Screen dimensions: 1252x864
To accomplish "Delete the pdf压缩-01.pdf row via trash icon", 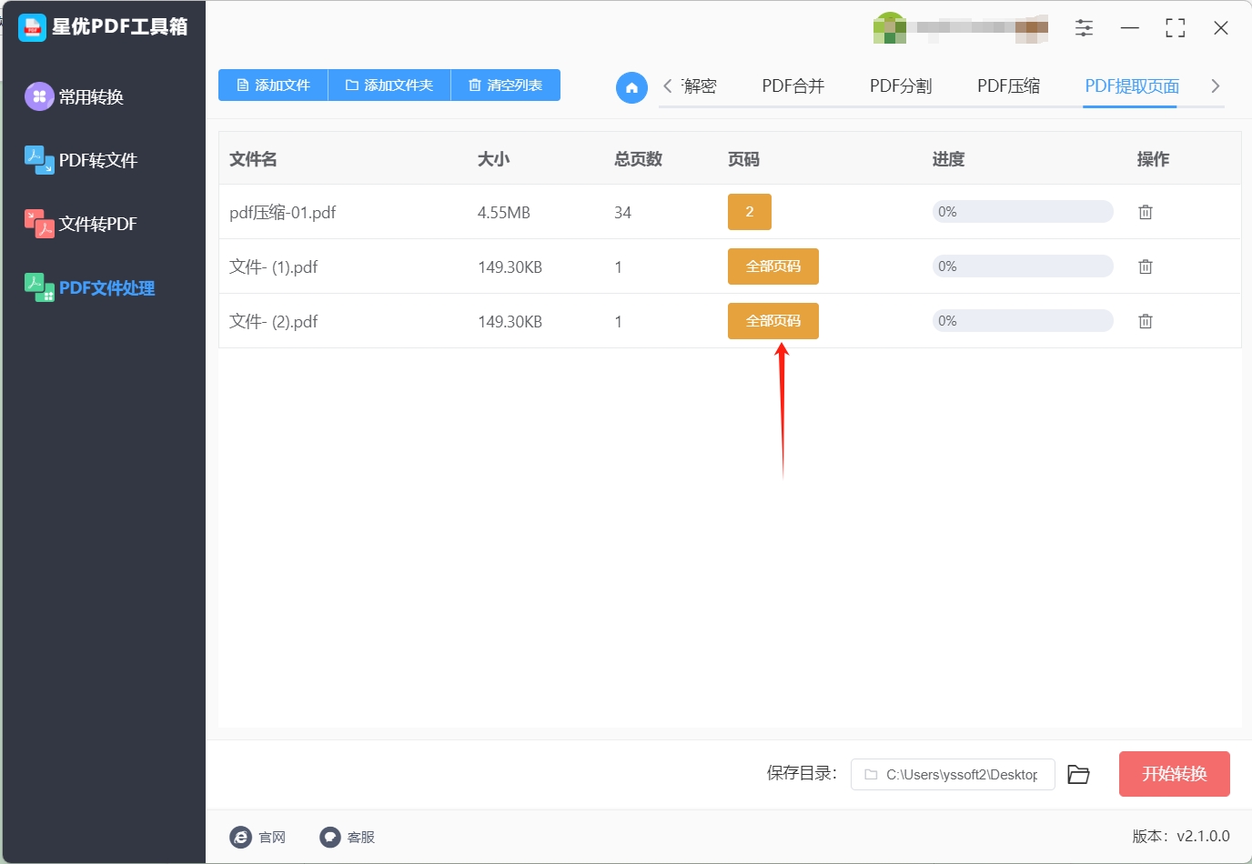I will (1146, 212).
